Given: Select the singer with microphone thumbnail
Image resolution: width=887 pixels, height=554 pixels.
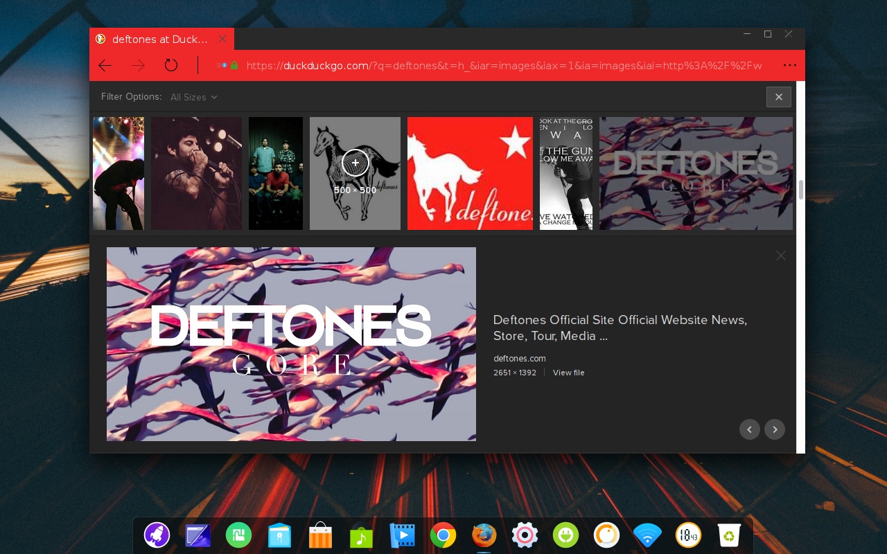Looking at the screenshot, I should 197,173.
